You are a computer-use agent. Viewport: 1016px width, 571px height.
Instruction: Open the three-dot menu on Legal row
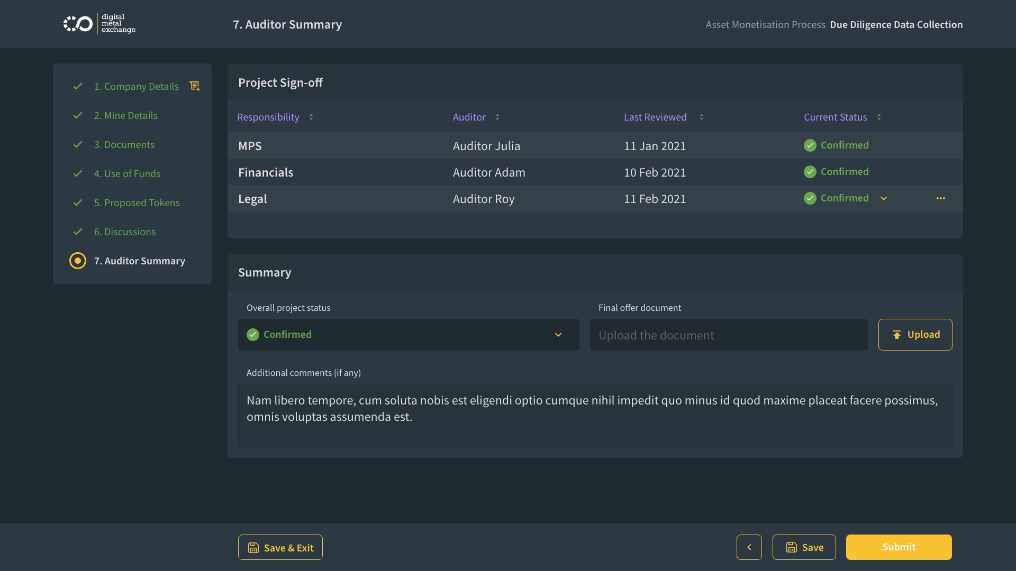[940, 198]
